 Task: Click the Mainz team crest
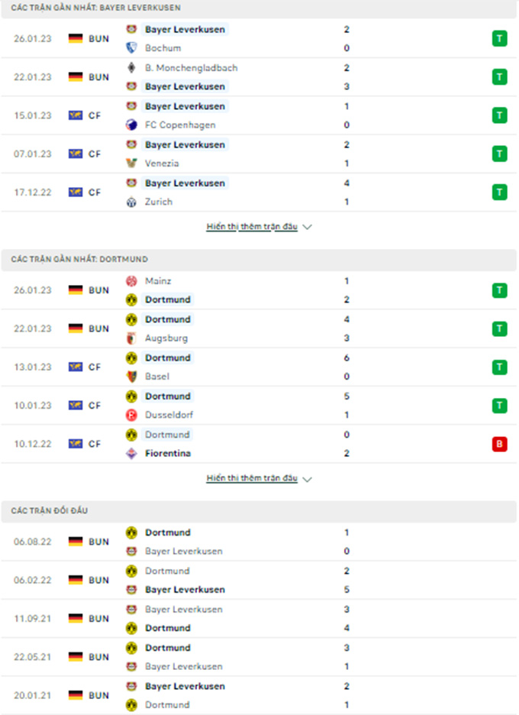pos(131,281)
